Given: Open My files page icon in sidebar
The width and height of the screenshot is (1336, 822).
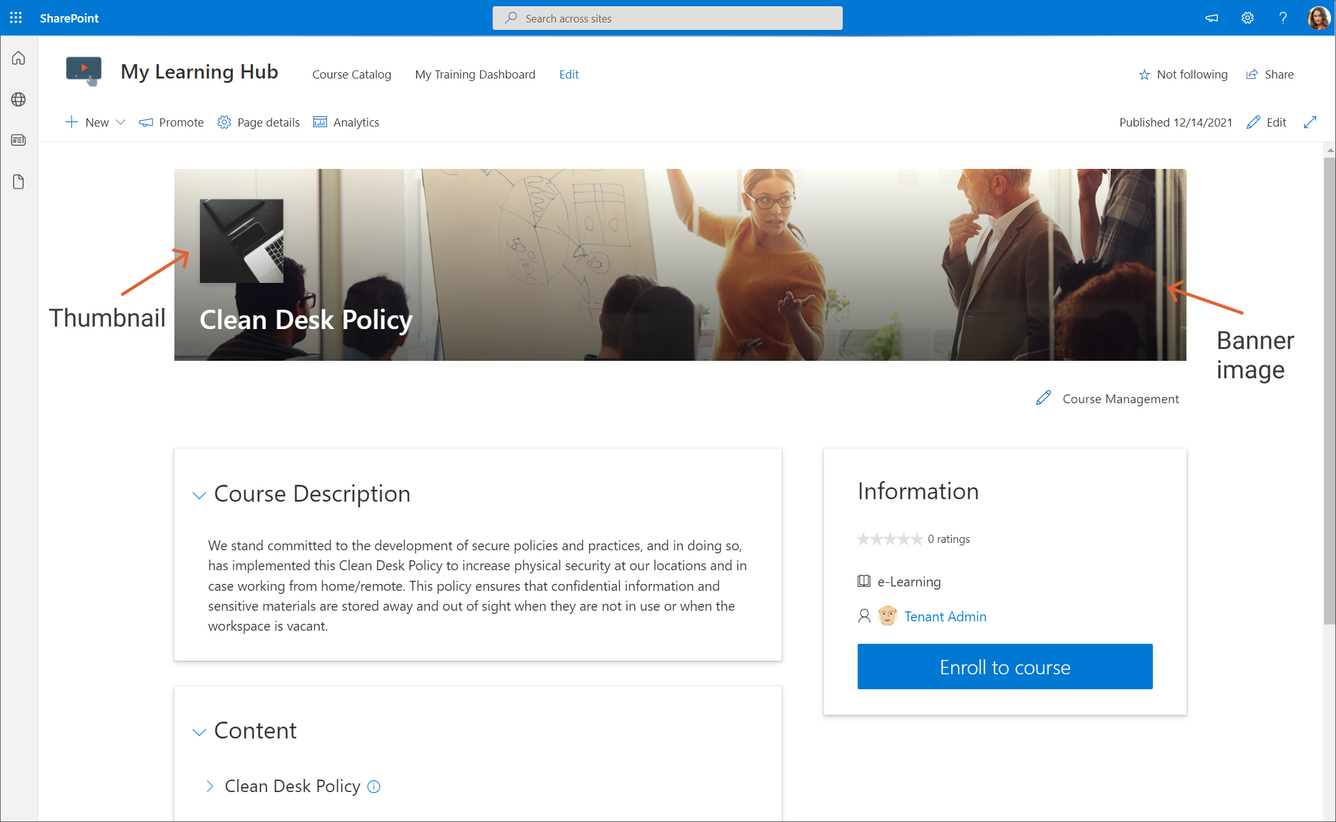Looking at the screenshot, I should (x=19, y=181).
